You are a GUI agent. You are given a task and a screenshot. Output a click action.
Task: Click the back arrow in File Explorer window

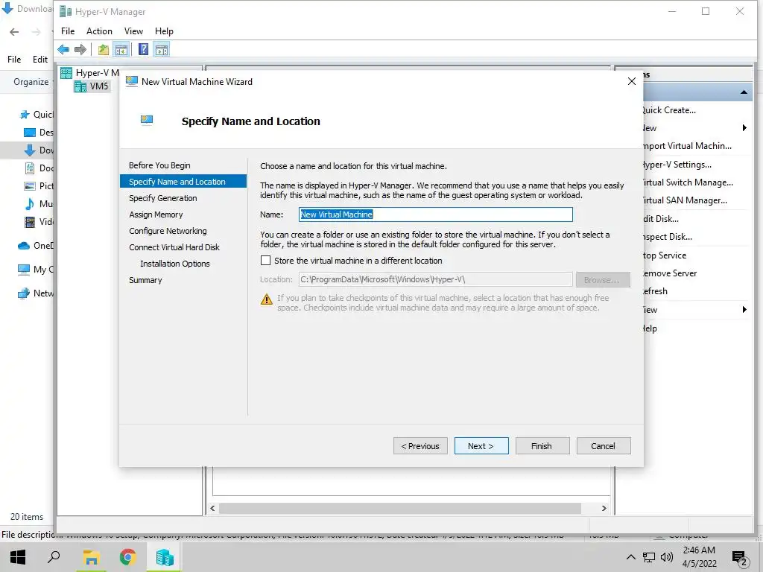pyautogui.click(x=15, y=32)
